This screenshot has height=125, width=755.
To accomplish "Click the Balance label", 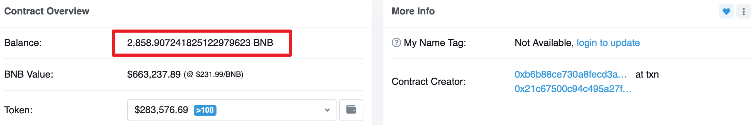I will pos(23,43).
